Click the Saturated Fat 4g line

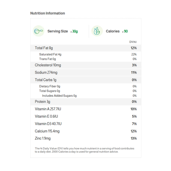point(50,54)
